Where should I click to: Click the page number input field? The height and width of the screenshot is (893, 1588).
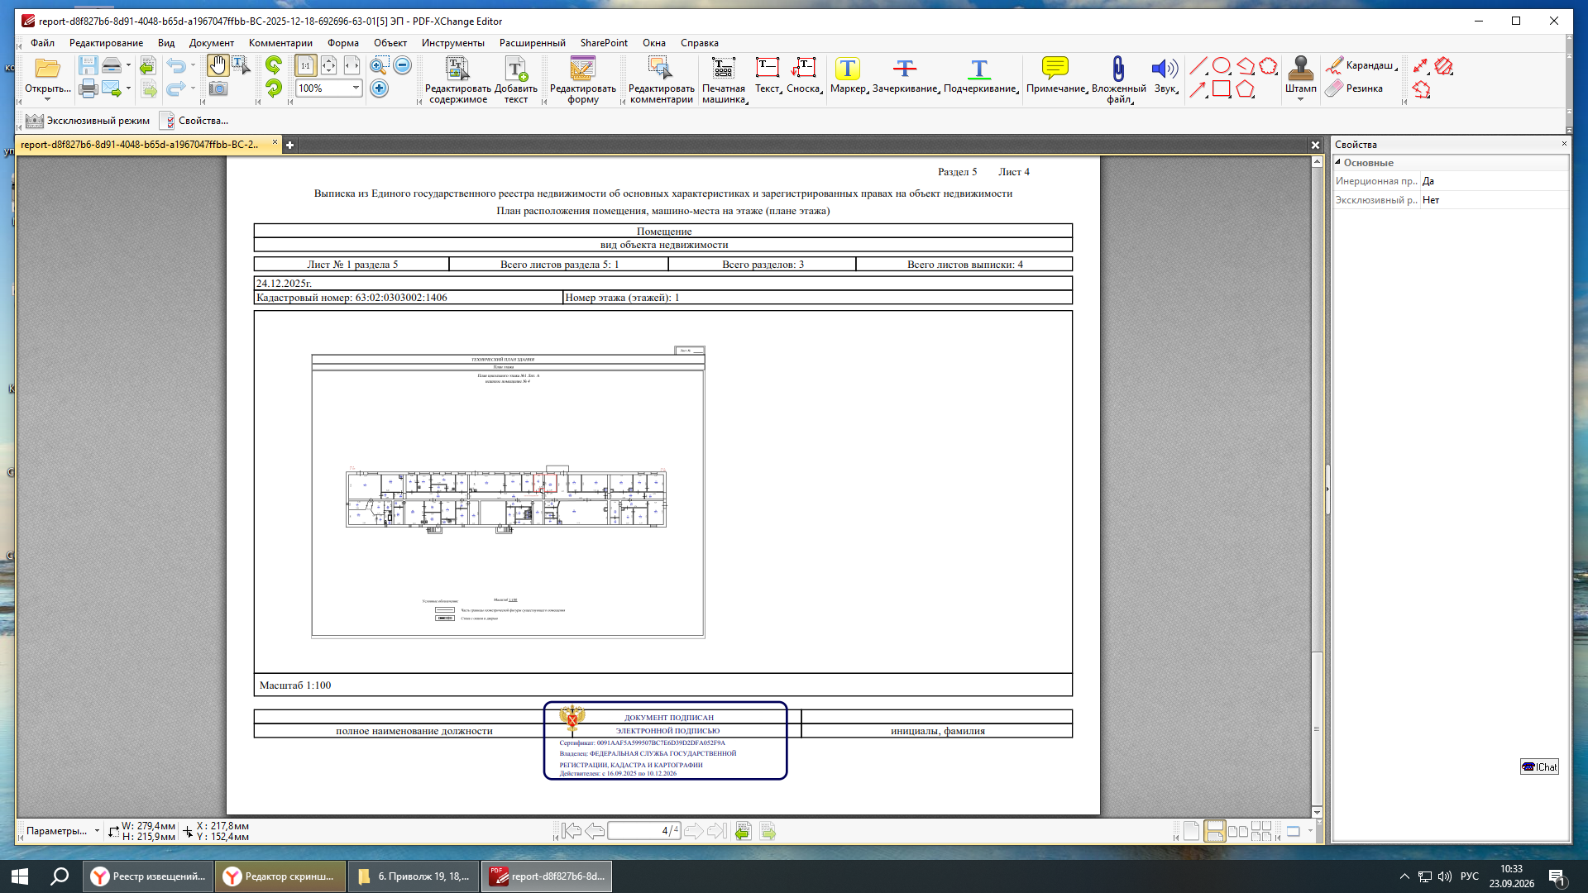coord(643,831)
